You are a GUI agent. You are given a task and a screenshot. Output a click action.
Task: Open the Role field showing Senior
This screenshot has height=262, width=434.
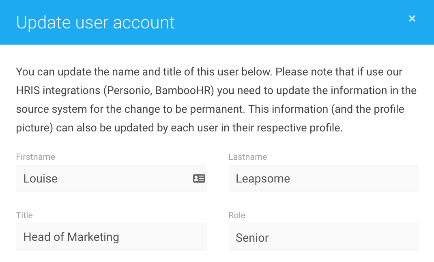click(x=323, y=237)
